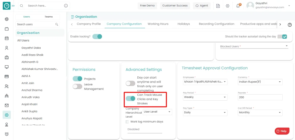Click the notification bell icon
Screen dimensions: 295x140
[238, 6]
